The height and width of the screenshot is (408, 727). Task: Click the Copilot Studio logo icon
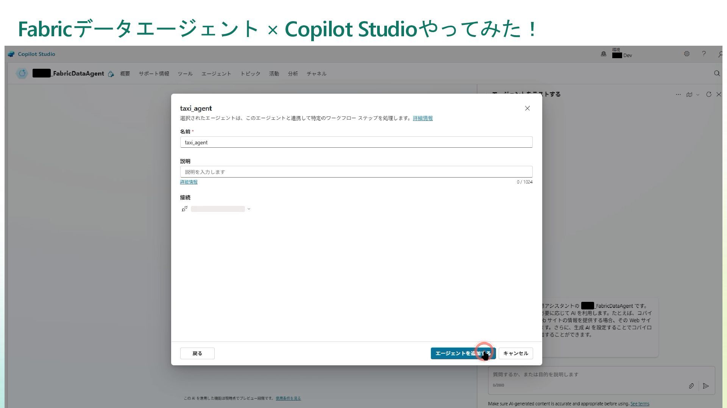11,54
